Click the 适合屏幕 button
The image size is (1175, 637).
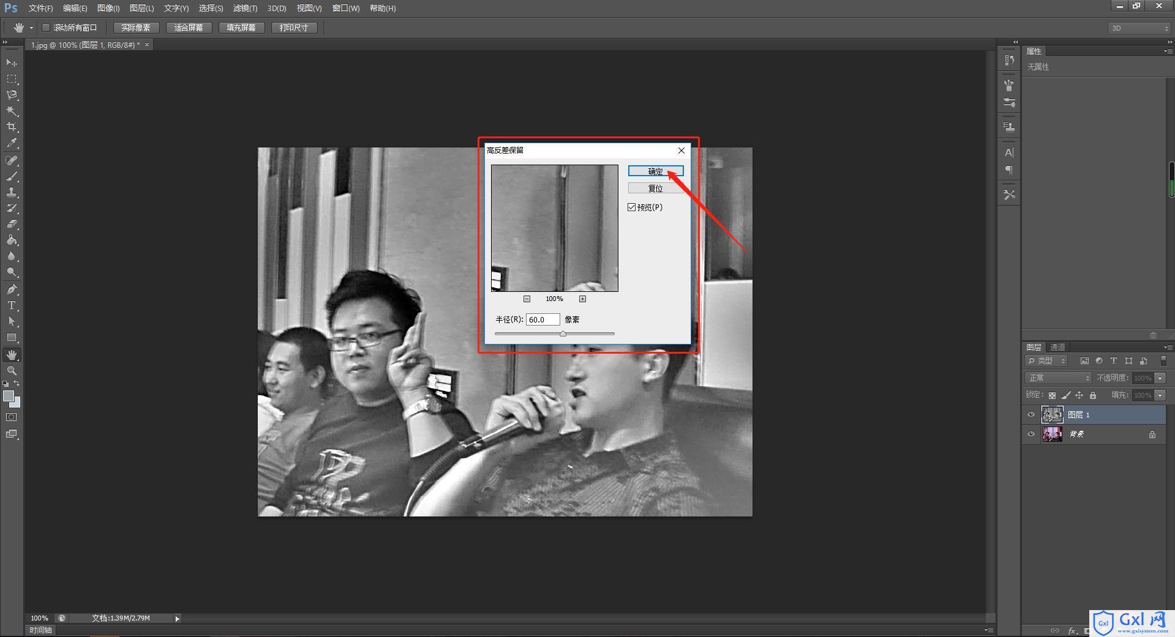point(189,28)
